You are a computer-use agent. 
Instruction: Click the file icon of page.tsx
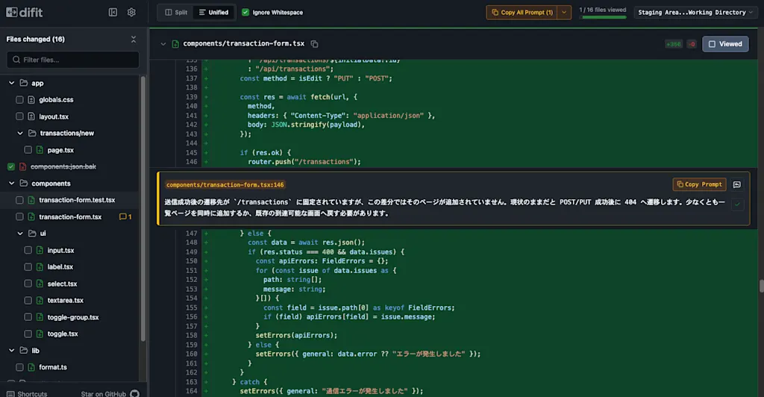point(40,150)
